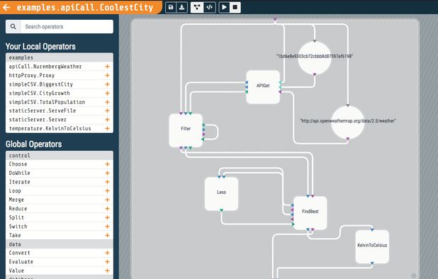Image resolution: width=438 pixels, height=279 pixels.
Task: Add the Reduce operator via plus icon
Action: click(x=107, y=209)
